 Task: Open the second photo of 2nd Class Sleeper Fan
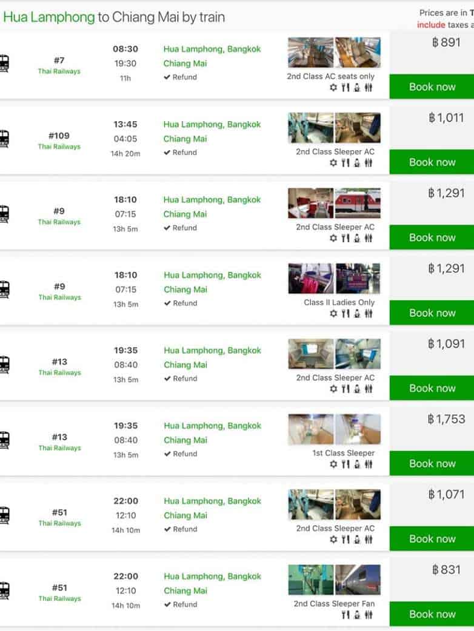(x=358, y=580)
